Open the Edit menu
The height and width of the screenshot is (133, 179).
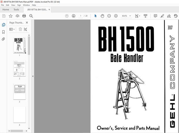click(x=8, y=5)
